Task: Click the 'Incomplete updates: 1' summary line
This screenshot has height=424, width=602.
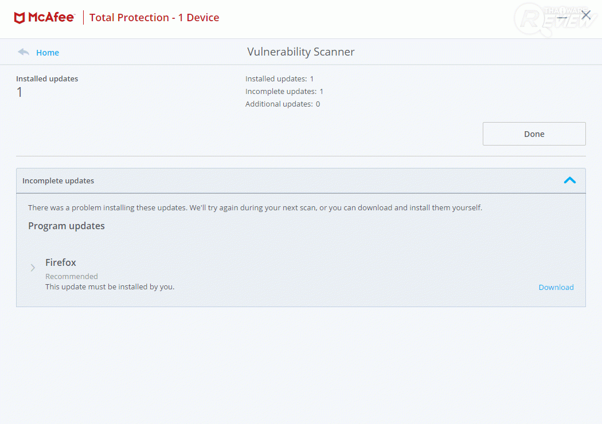Action: tap(284, 92)
